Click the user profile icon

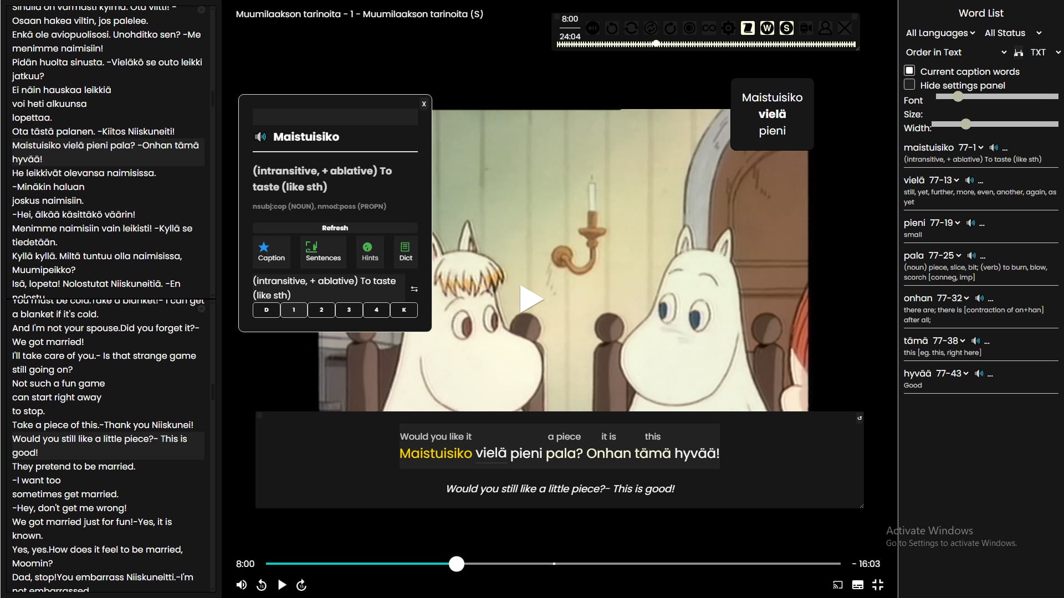coord(825,28)
